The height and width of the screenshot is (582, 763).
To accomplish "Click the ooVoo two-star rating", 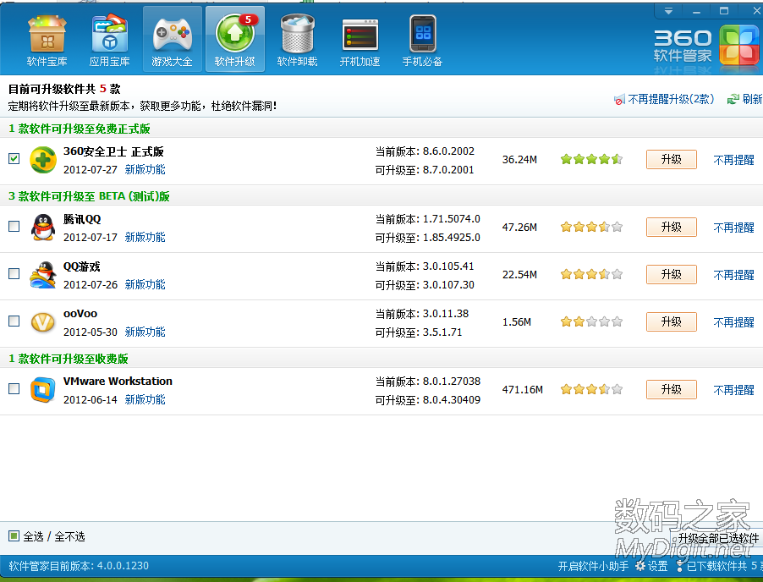I will 591,322.
